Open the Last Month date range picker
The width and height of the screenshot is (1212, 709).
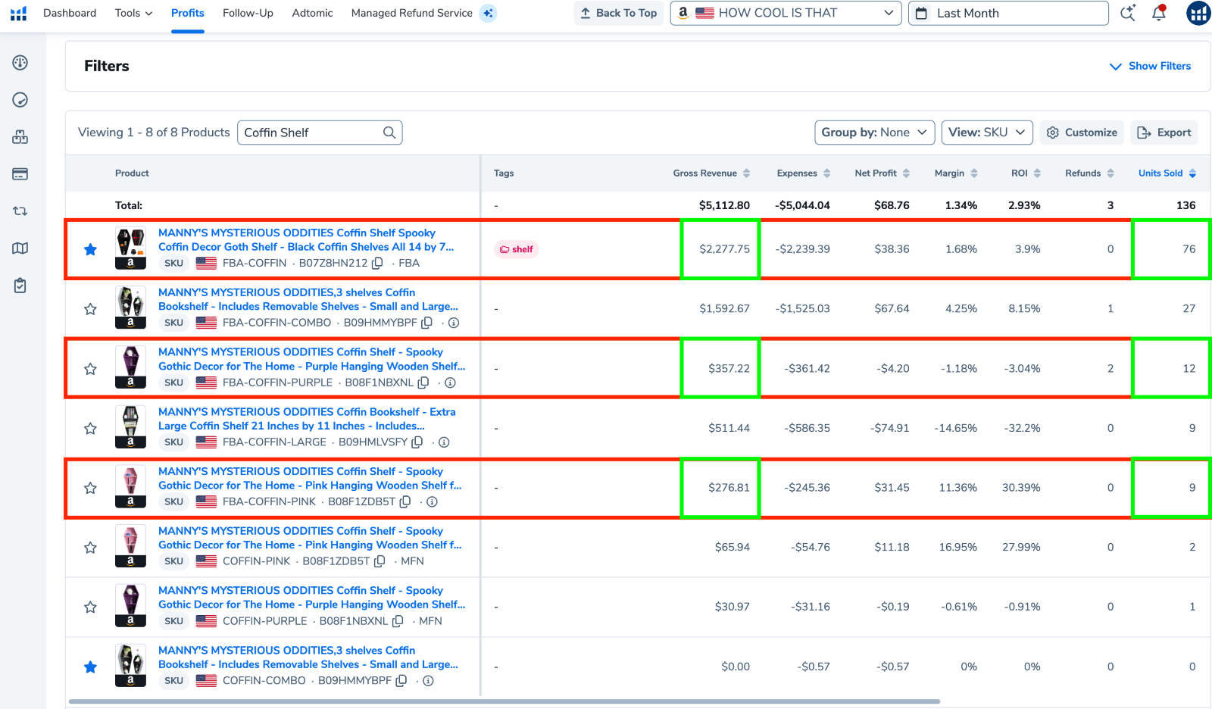coord(1008,13)
